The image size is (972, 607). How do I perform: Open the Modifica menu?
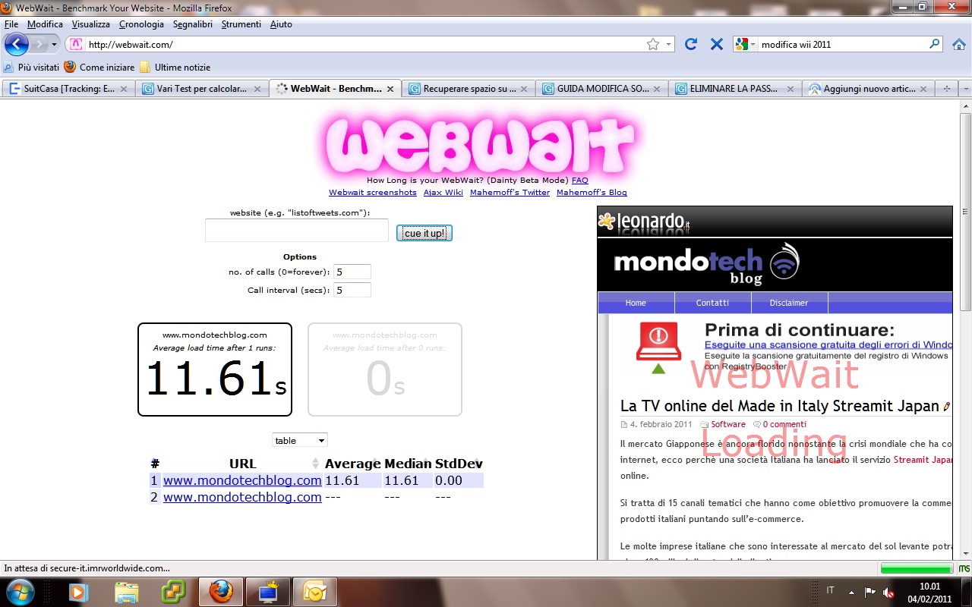coord(45,24)
